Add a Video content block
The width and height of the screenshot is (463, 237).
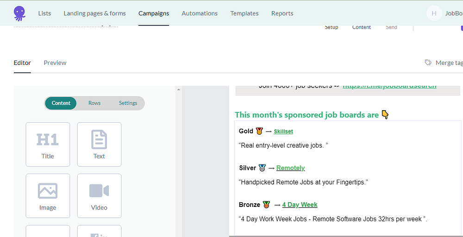tap(99, 195)
